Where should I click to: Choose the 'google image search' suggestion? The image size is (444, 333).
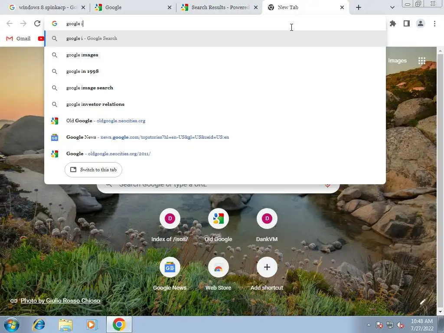point(215,88)
